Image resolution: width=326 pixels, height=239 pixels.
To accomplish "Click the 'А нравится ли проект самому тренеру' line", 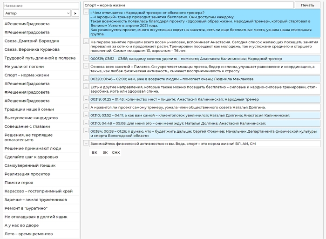I will (204, 107).
